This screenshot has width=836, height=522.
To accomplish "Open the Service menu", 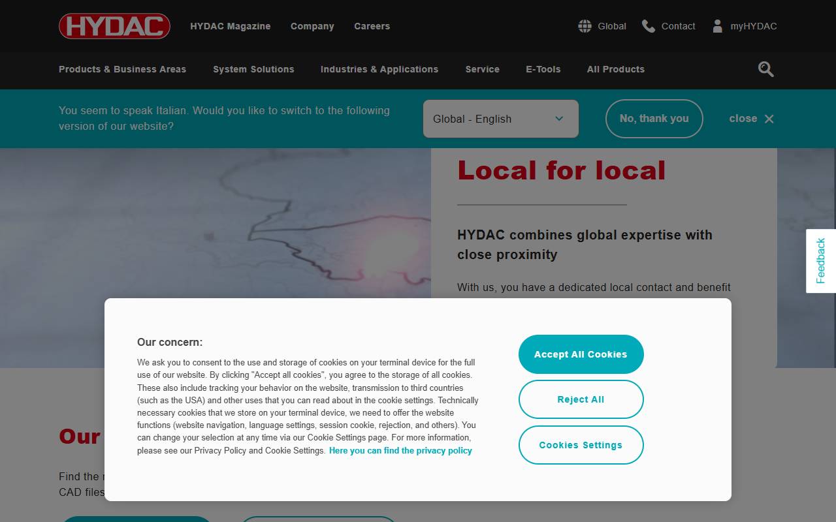I will (483, 69).
